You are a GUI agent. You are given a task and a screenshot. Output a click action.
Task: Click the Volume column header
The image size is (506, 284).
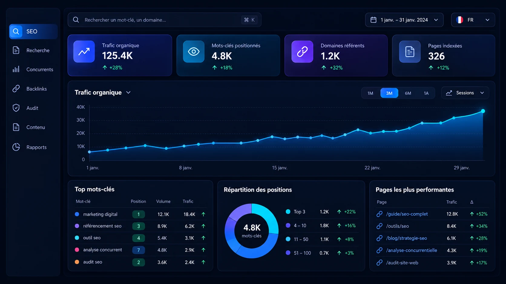point(163,201)
